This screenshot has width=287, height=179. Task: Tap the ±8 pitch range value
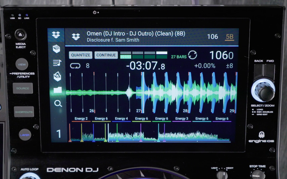coord(229,66)
